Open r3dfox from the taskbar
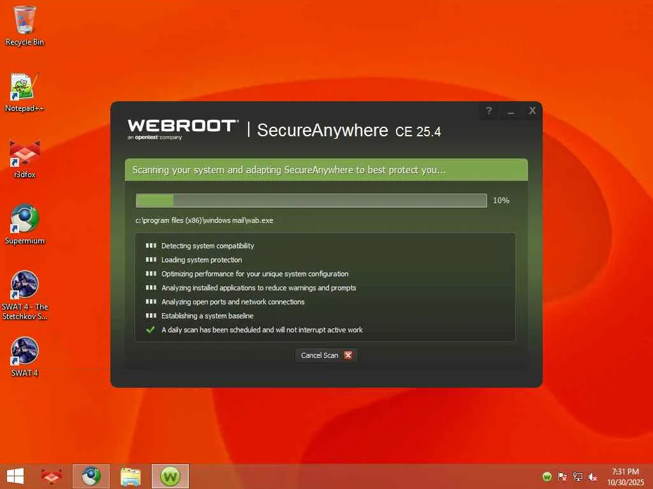This screenshot has height=489, width=653. tap(51, 476)
